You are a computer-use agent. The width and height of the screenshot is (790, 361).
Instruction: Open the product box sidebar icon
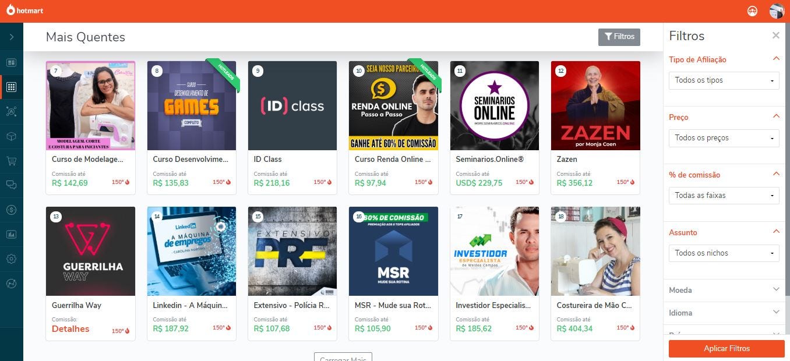11,136
